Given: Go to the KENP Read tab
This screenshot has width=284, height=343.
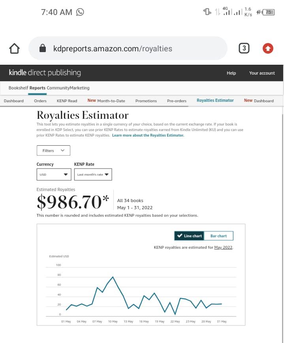Looking at the screenshot, I should [x=67, y=101].
